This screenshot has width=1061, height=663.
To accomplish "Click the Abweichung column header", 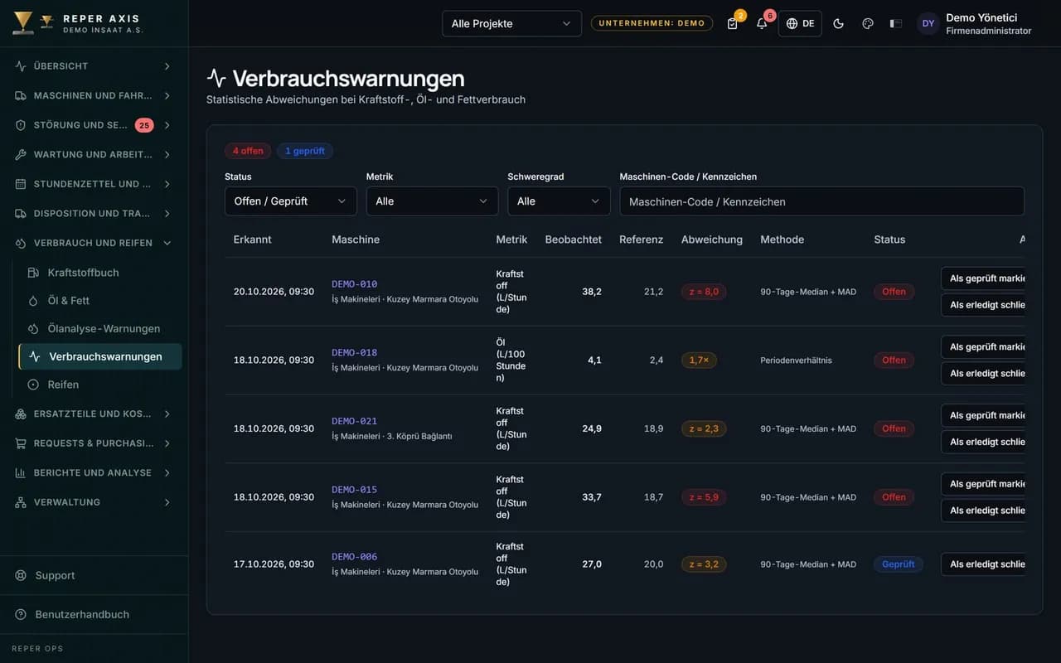I will (x=712, y=240).
